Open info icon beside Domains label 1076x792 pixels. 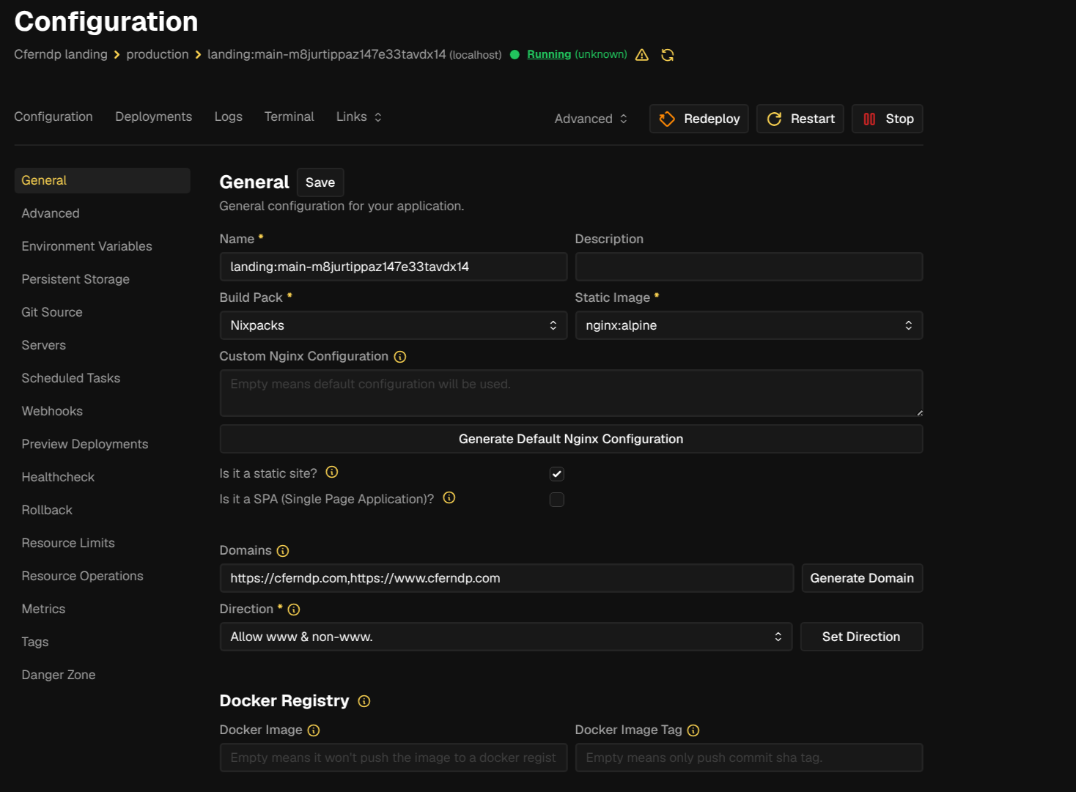point(283,551)
